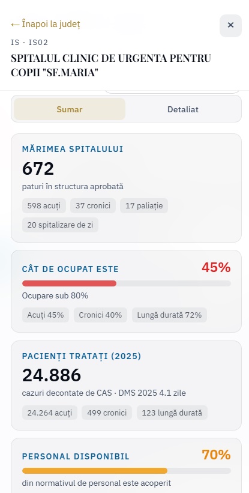Viewport: 249px width, 493px height.
Task: Select the 499 cronici chip
Action: [x=107, y=413]
